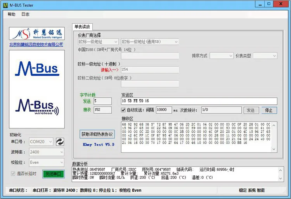Click the company logo banner image
Screen dimensions: 291x199
[37, 33]
